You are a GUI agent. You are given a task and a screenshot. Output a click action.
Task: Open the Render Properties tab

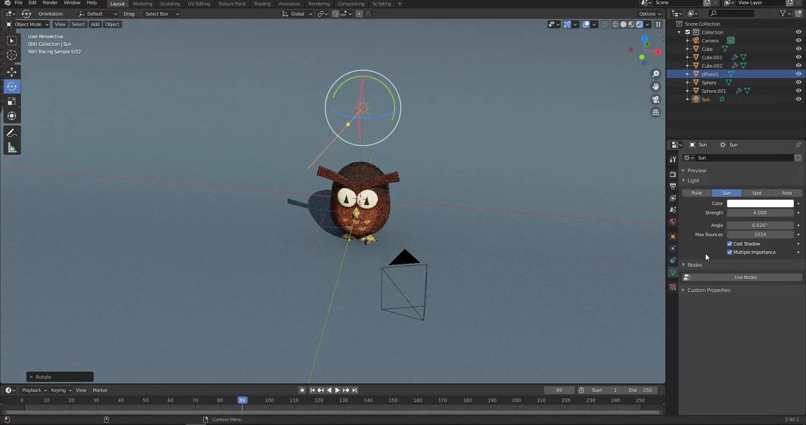[673, 174]
